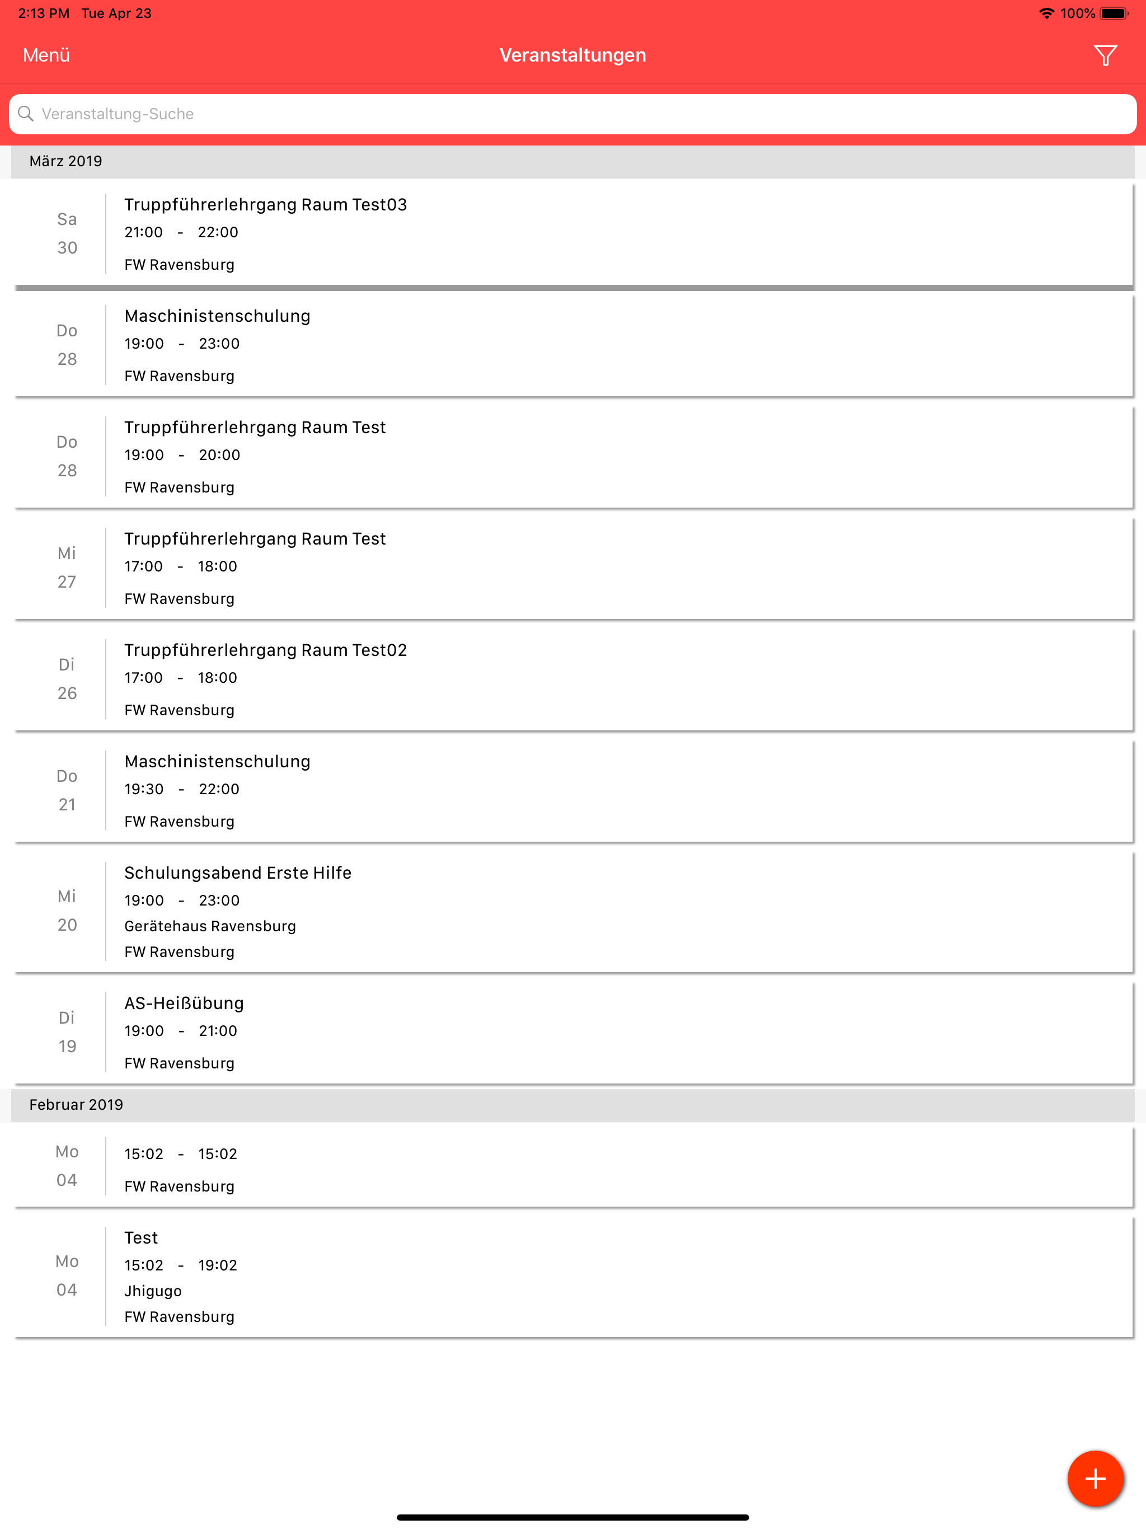Tap the battery indicator in status bar
The height and width of the screenshot is (1529, 1146).
pos(1114,13)
